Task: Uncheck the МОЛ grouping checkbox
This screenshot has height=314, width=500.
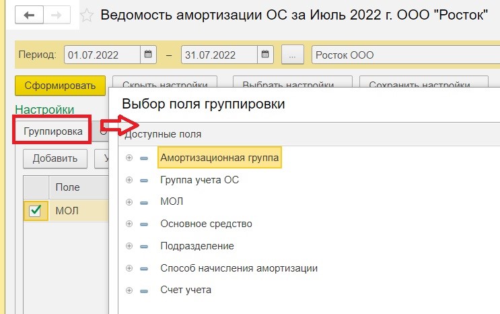Action: (35, 210)
